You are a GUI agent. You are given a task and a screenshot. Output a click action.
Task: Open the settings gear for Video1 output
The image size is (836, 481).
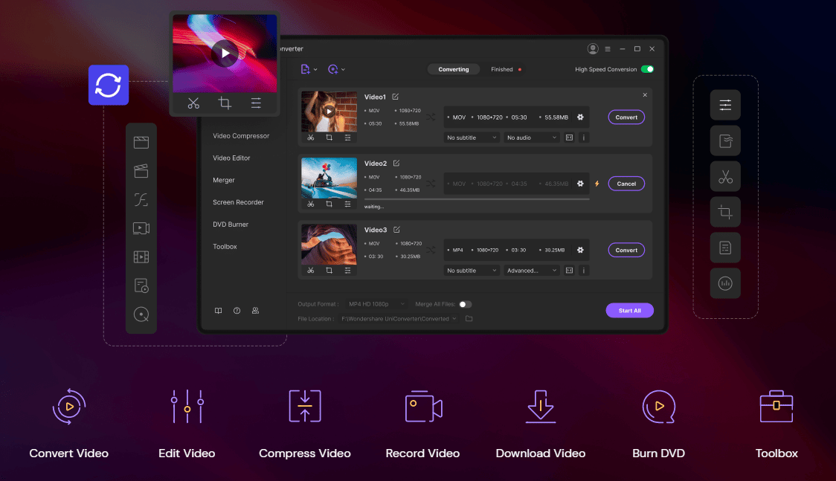click(580, 117)
